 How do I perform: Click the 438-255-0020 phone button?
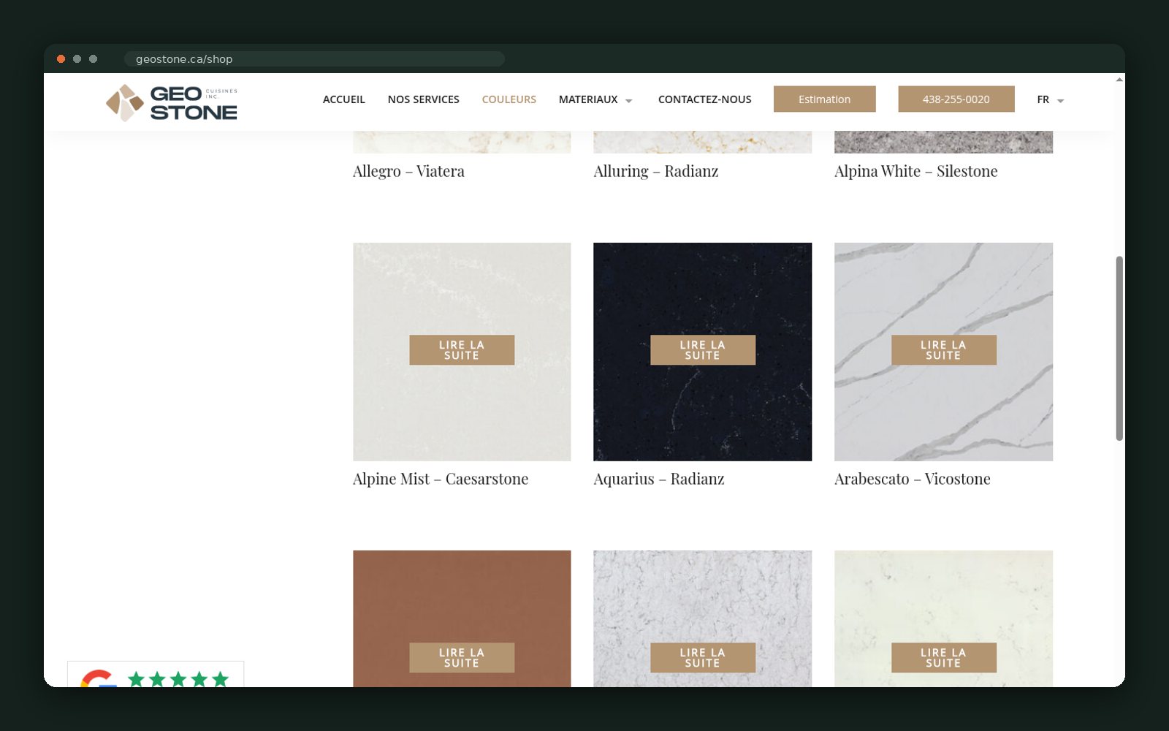(x=956, y=99)
